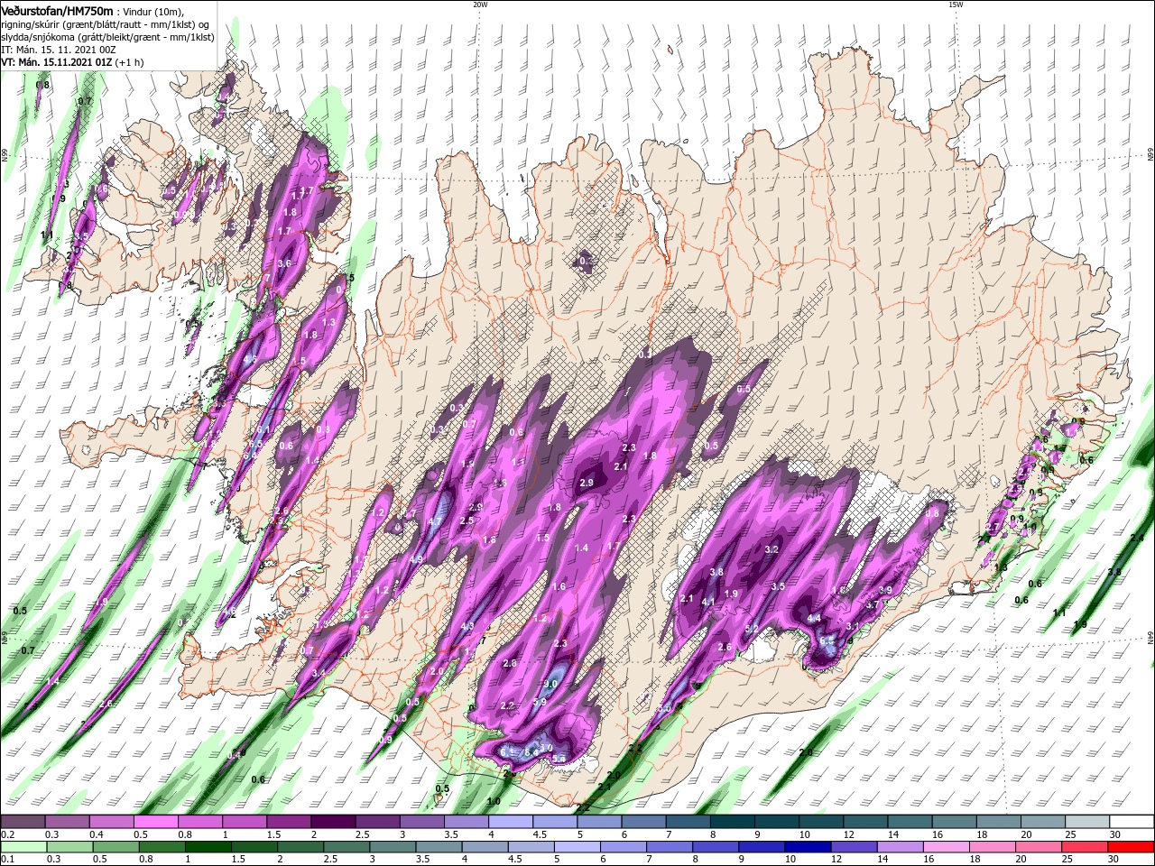
Task: Pick the red rain scale swatch after 30
Action: pos(1132,847)
